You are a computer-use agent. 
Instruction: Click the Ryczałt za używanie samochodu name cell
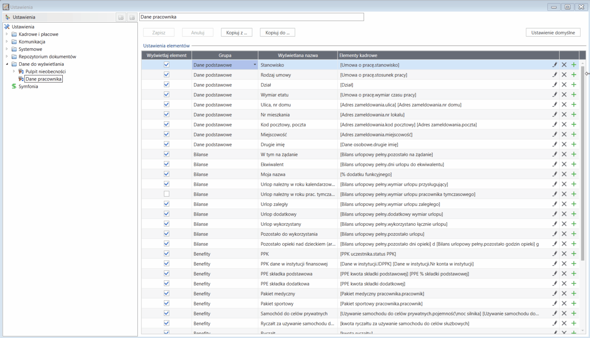(x=298, y=323)
